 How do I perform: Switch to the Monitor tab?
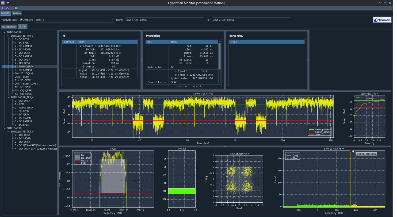click(6, 13)
